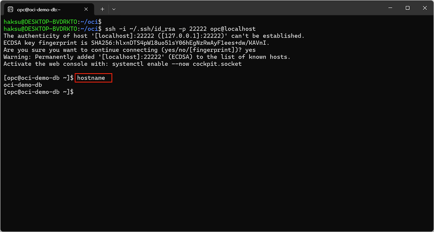Viewport: 434px width, 232px height.
Task: Click the terminal icon on the tab
Action: pos(11,9)
